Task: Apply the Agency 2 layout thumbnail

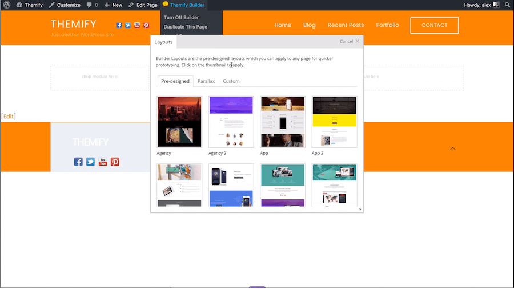Action: pyautogui.click(x=231, y=122)
